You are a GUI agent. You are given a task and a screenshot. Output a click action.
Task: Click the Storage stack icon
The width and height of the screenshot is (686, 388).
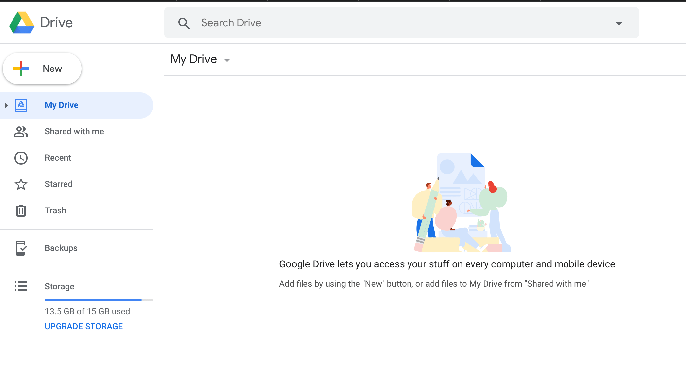(21, 286)
